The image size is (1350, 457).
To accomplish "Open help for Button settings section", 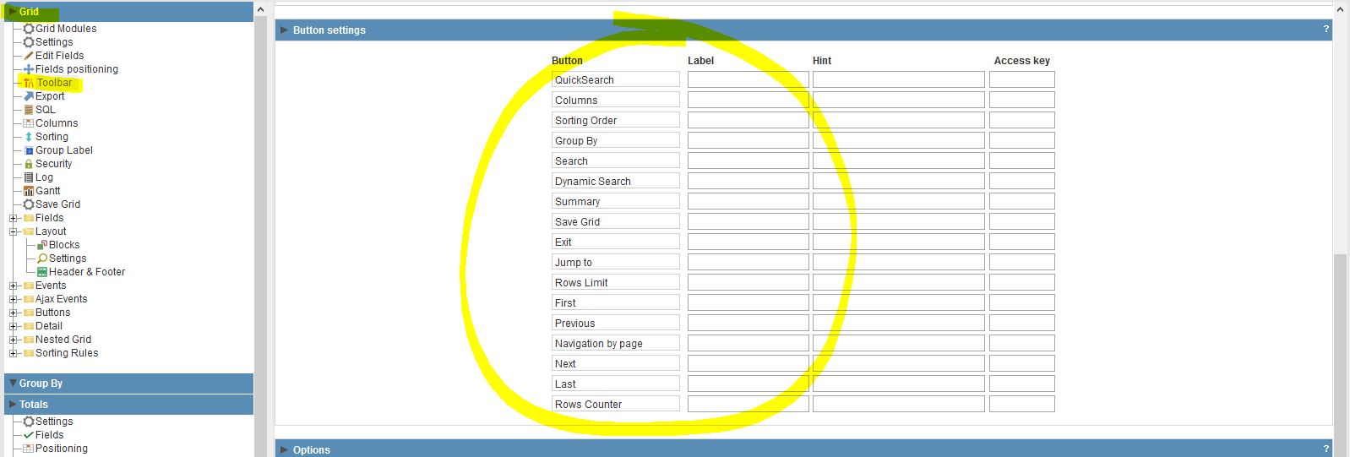I will [1326, 30].
